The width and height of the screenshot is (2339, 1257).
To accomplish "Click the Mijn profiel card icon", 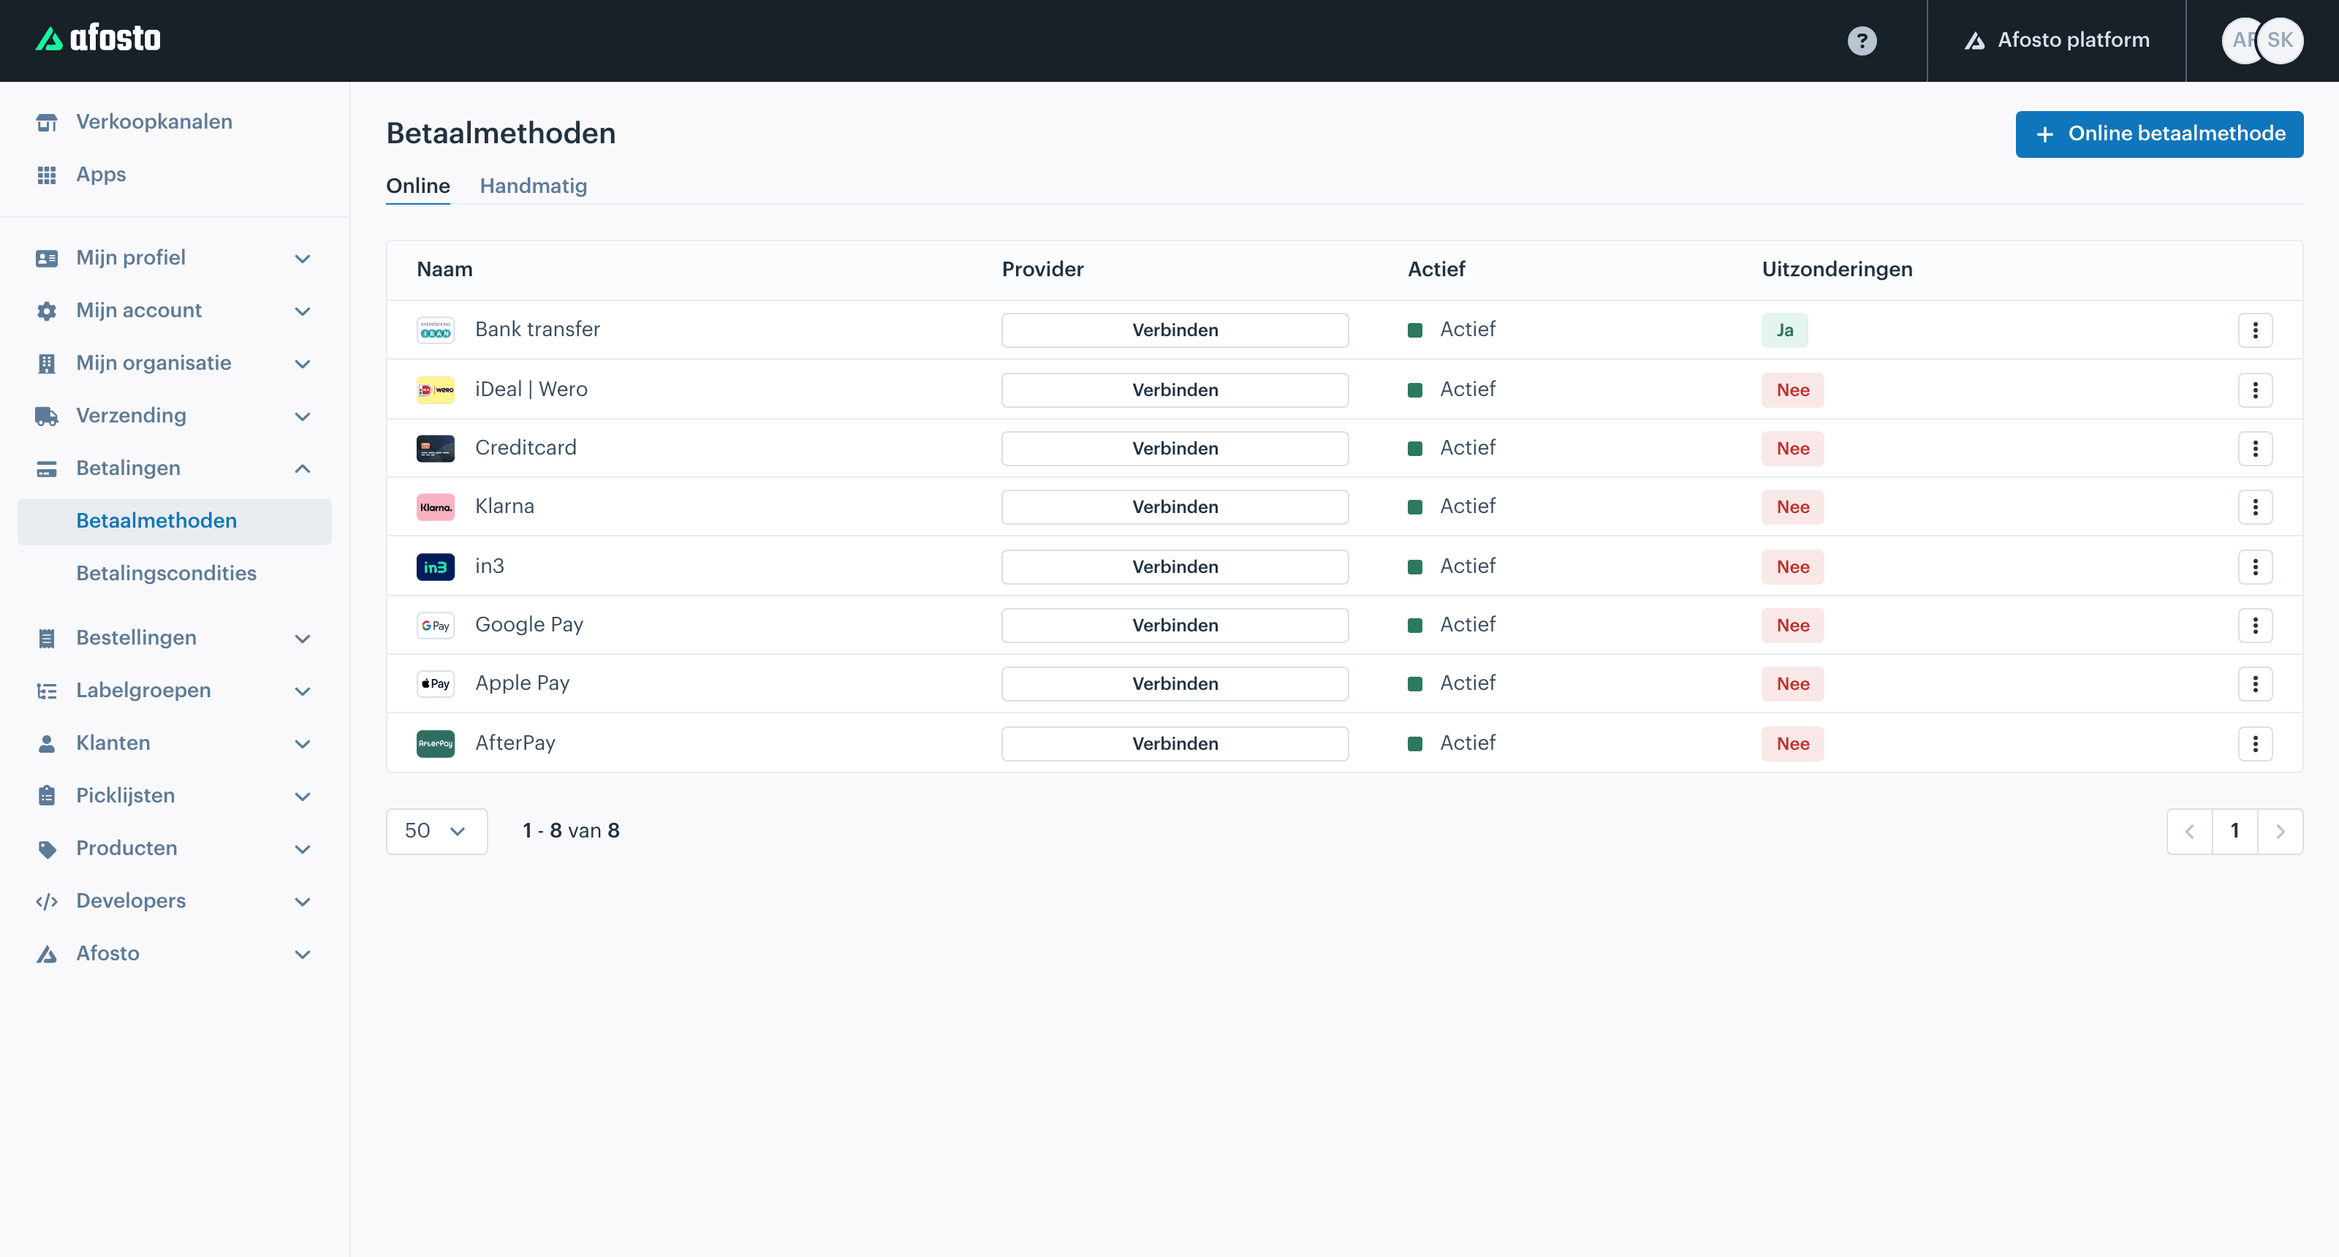I will click(46, 259).
